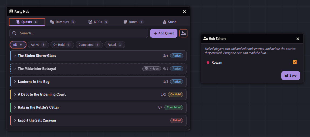Close the Party Hub window
310x137 pixels.
coord(184,12)
